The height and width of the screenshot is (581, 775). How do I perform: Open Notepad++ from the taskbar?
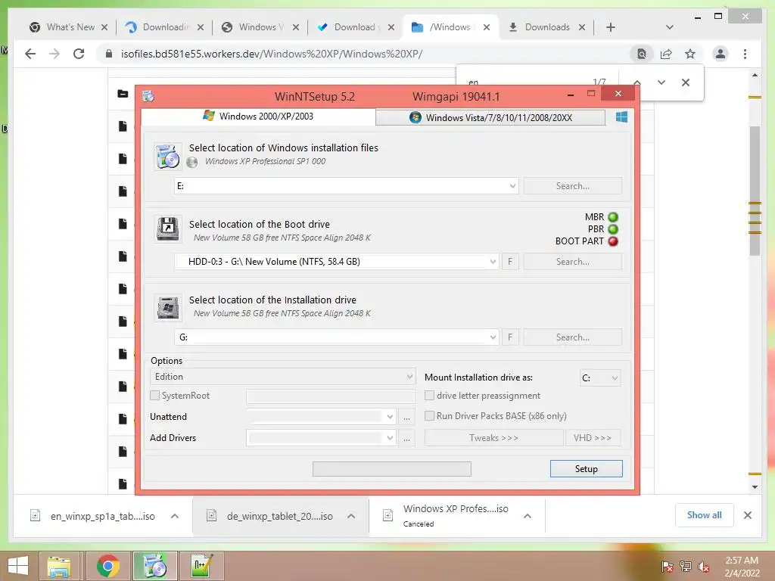tap(201, 566)
